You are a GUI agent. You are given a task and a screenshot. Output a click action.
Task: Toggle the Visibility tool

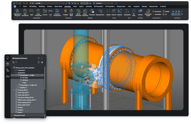coord(65,11)
